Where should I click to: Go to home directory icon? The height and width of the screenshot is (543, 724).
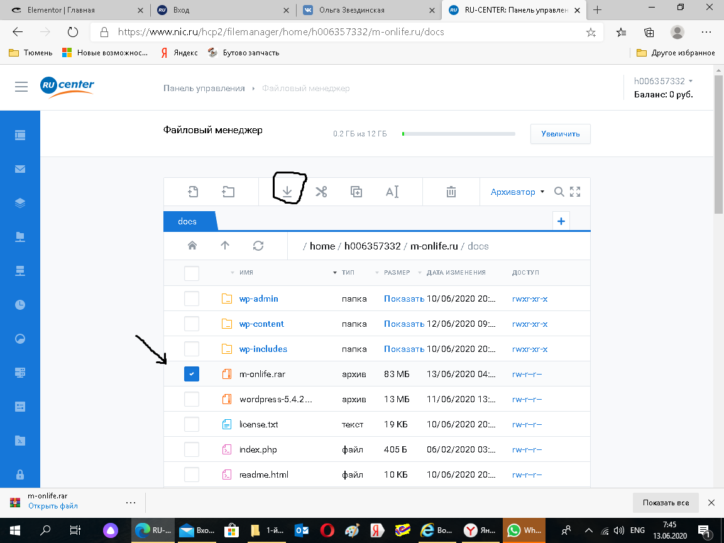coord(192,246)
